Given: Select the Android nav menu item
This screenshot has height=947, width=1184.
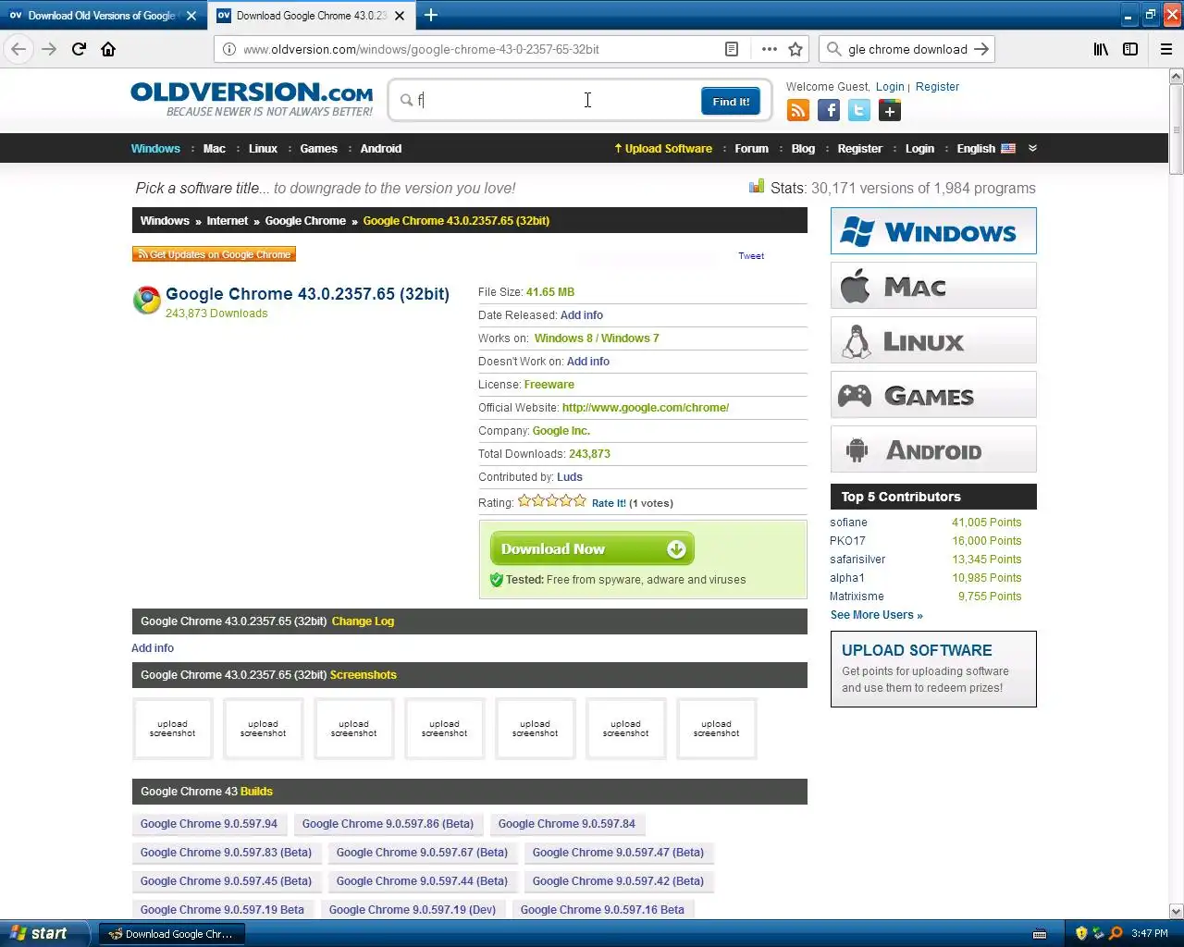Looking at the screenshot, I should (381, 148).
